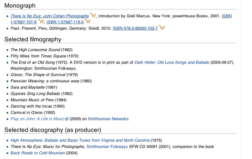Open Back Roads to Cold Mountain link
The image size is (252, 159).
point(38,153)
